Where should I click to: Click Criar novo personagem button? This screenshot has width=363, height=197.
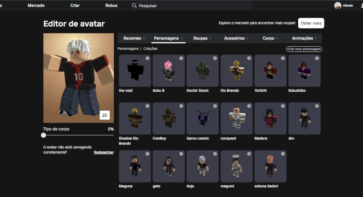(x=304, y=49)
